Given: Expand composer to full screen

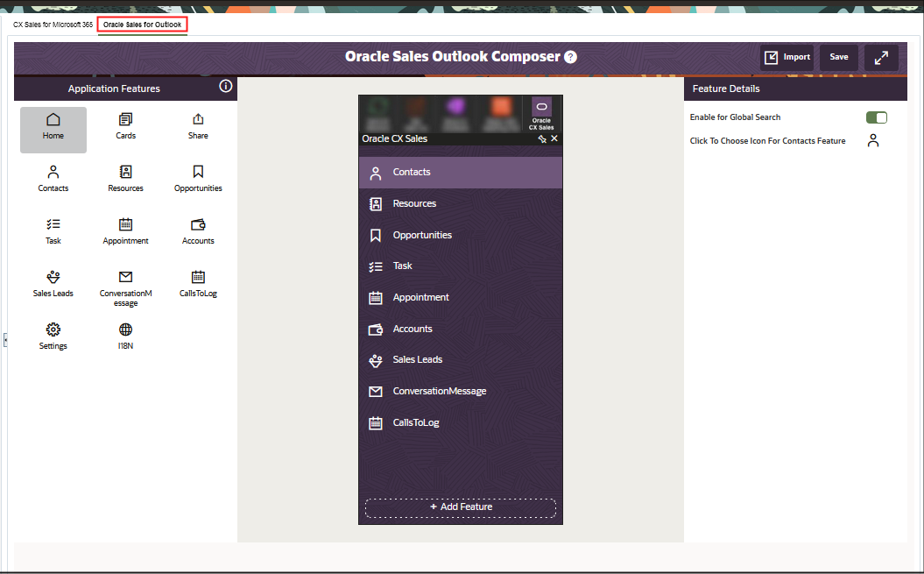Looking at the screenshot, I should 881,57.
